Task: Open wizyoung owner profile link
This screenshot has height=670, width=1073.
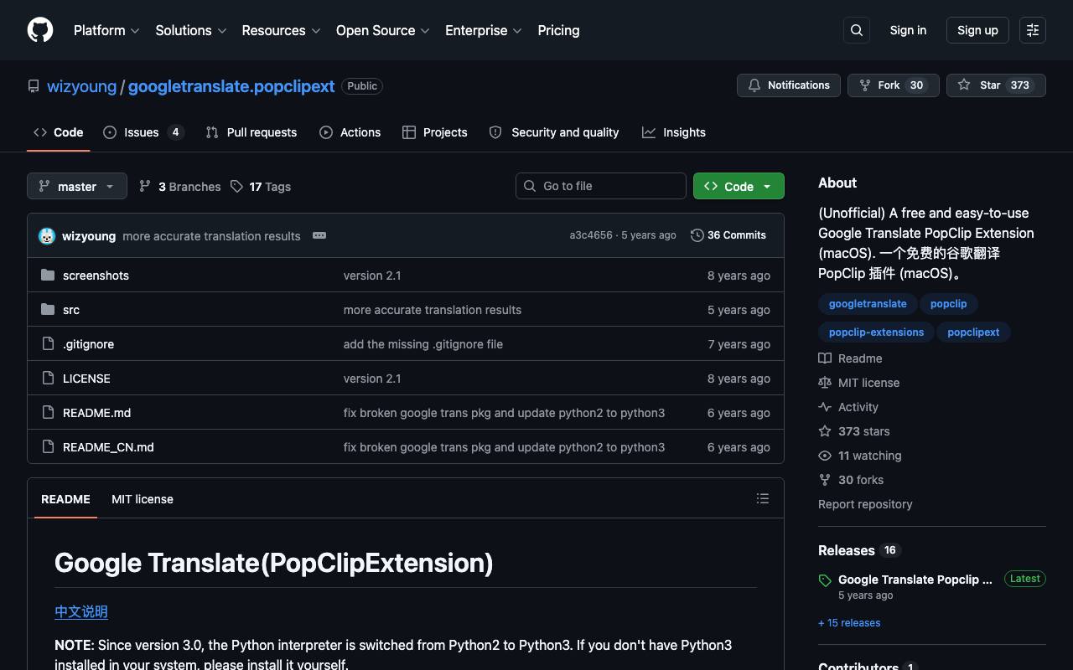Action: (82, 86)
